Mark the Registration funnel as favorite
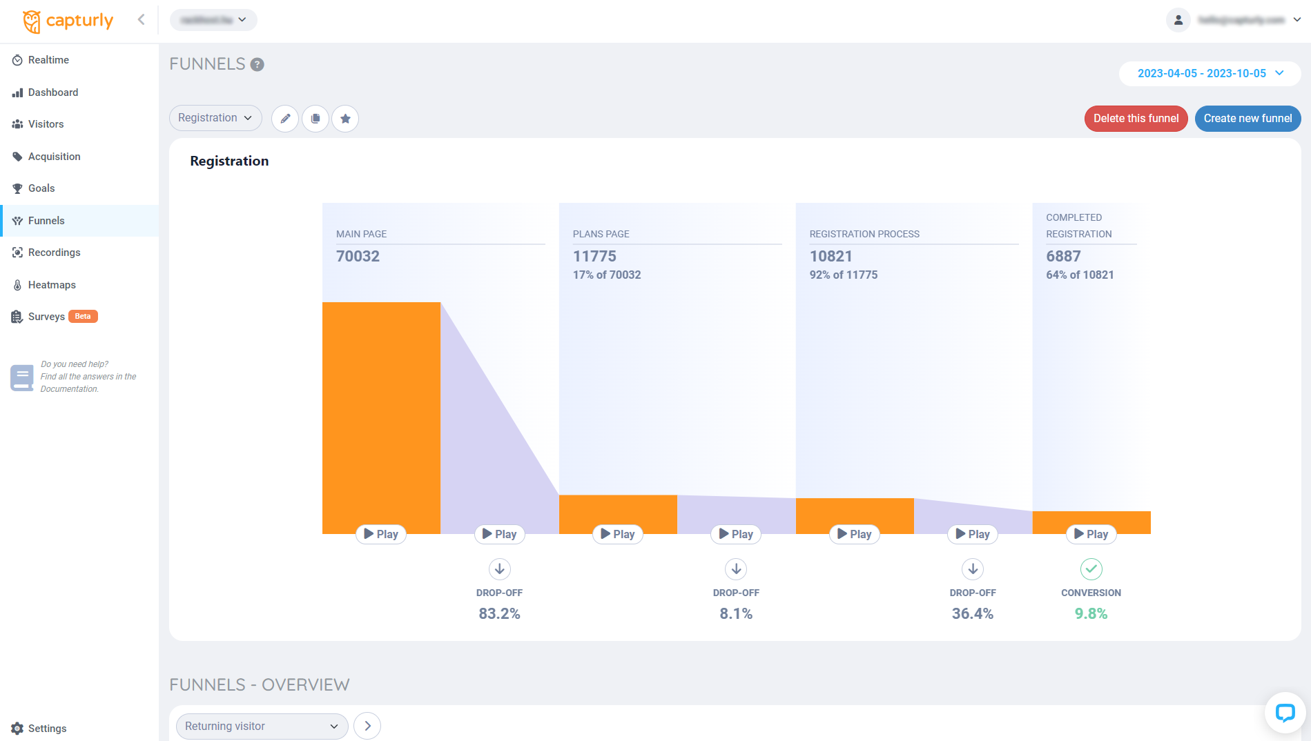 click(345, 118)
